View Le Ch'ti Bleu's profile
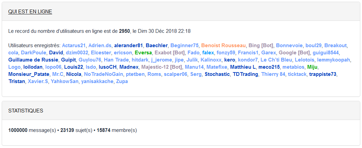The width and height of the screenshot is (362, 148). (x=276, y=60)
